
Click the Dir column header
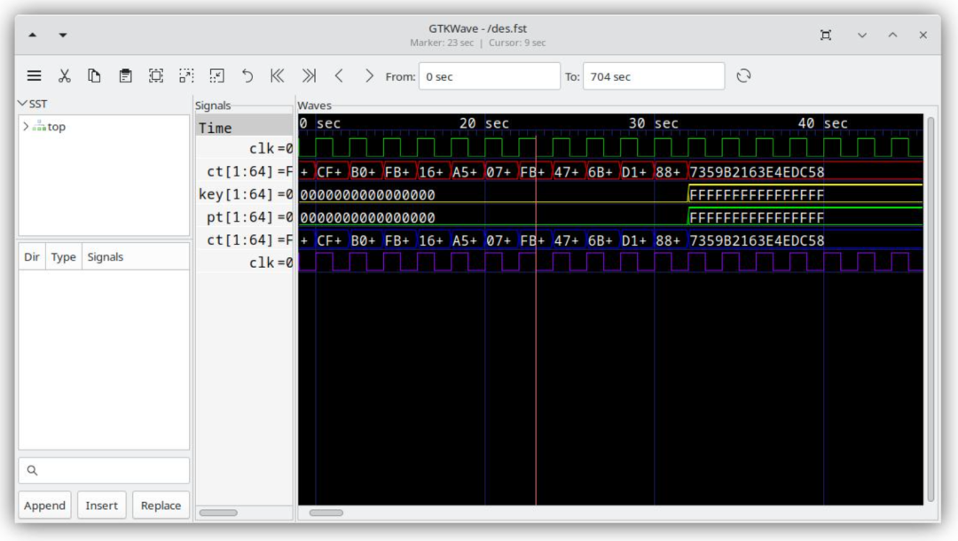(32, 257)
